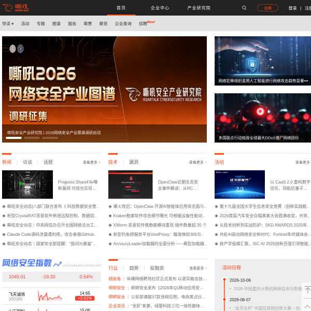
Task: Open Kraken勒索软件攻击细节 article link
Action: [x=159, y=216]
